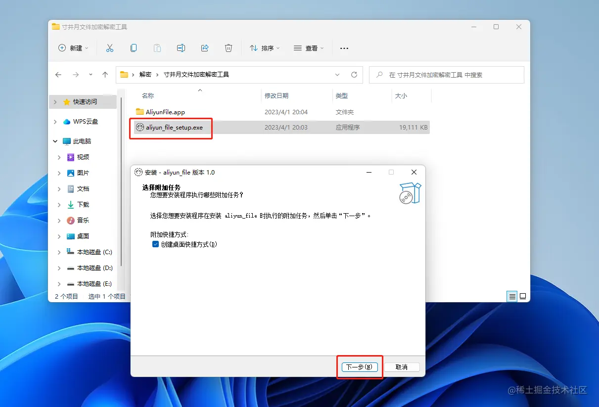Select the AliyunFile.app folder
Image resolution: width=599 pixels, height=407 pixels.
pyautogui.click(x=165, y=112)
